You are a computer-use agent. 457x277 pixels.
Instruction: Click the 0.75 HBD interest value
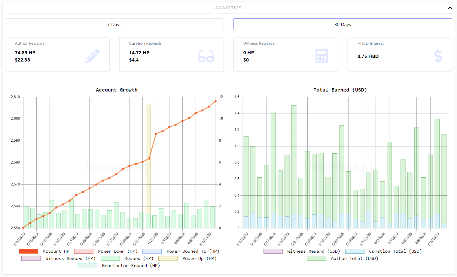[368, 56]
